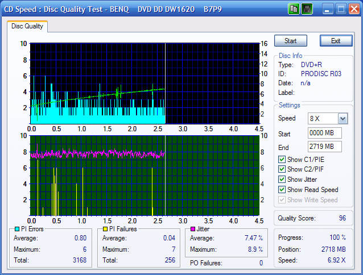Click the PI Failures average value 0.04
Image resolution: width=363 pixels, height=275 pixels.
[169, 238]
